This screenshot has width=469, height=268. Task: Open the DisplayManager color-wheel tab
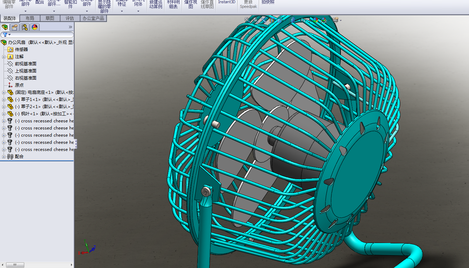34,27
